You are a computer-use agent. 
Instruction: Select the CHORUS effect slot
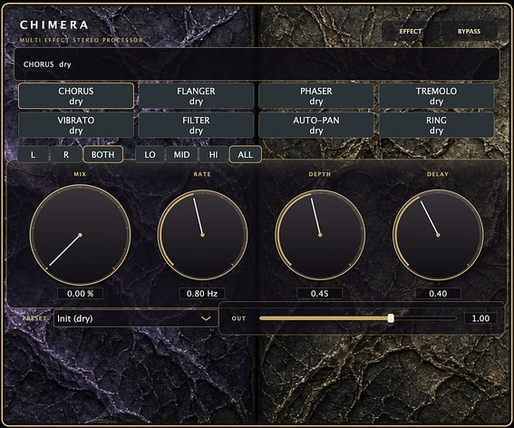click(x=76, y=96)
